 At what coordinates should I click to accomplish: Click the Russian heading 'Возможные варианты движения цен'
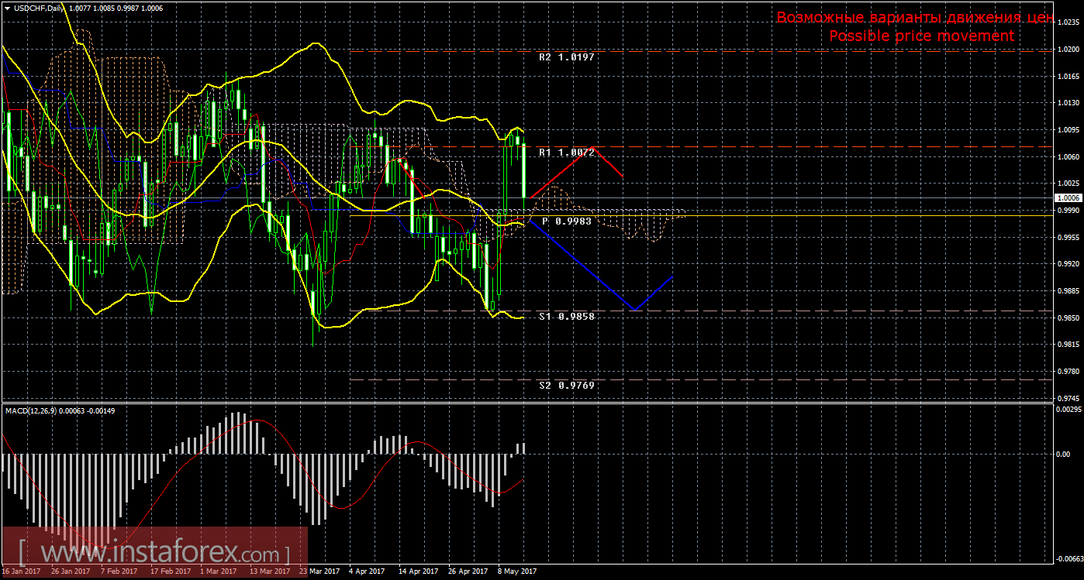[914, 18]
